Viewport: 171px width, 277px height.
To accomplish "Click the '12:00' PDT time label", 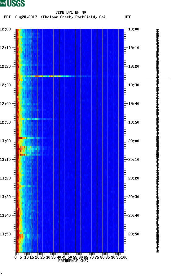I will (x=5, y=29).
